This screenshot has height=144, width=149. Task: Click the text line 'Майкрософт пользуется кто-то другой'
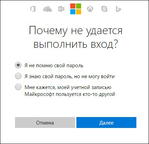pyautogui.click(x=70, y=94)
